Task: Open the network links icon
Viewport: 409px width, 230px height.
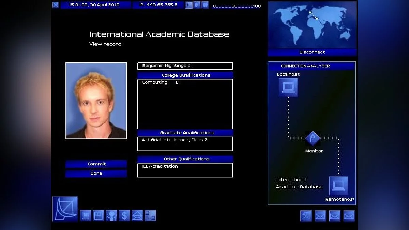Action: [150, 216]
